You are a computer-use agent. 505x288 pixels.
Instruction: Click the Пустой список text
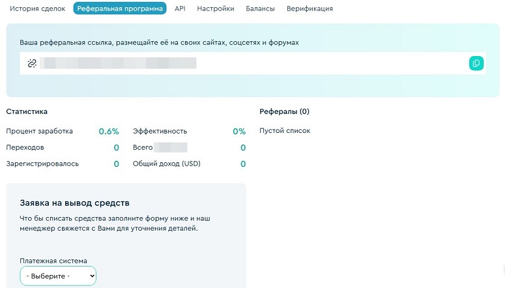pos(285,131)
